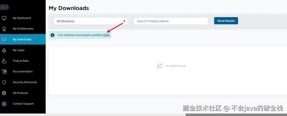Click the My Cases bug icon
Viewport: 287px width, 116px height.
click(x=4, y=50)
